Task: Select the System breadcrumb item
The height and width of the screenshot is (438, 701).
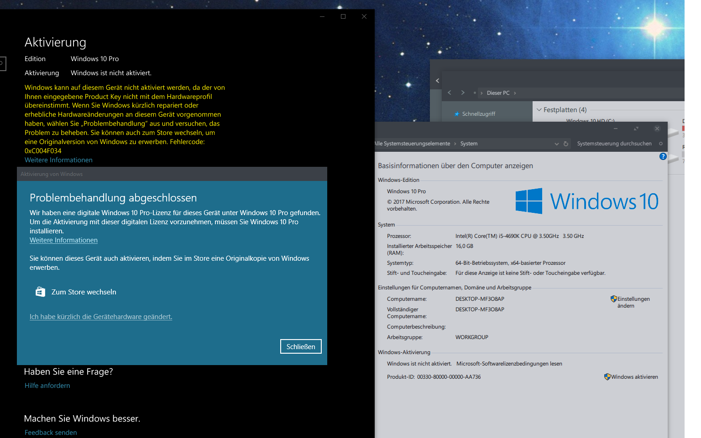Action: click(x=469, y=144)
